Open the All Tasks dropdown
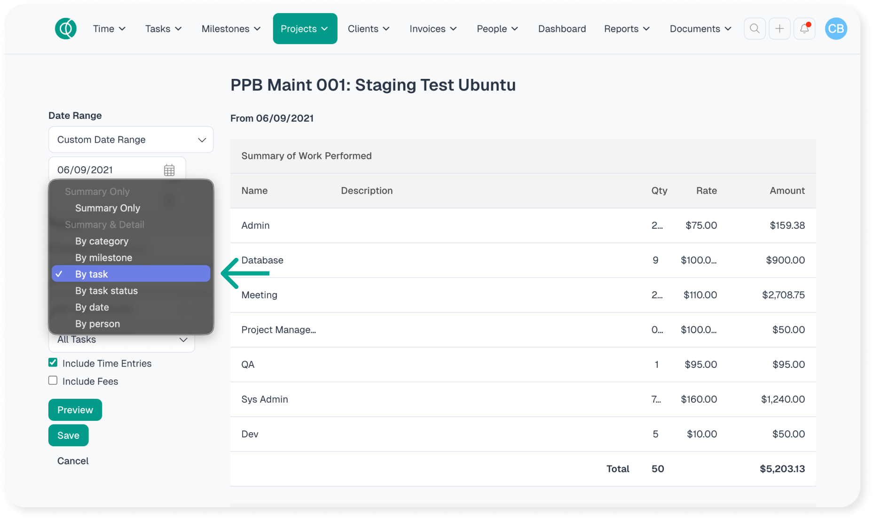Screen dimensions: 873x520 click(x=122, y=340)
